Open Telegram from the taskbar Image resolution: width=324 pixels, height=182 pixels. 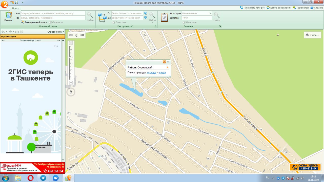[43, 178]
